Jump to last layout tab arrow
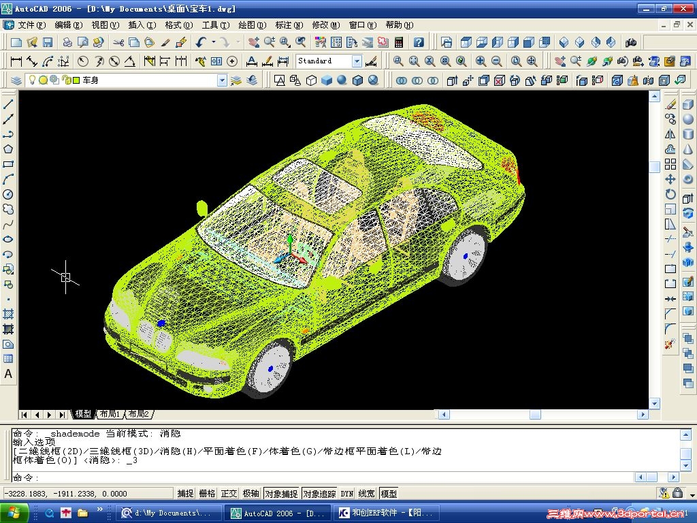697x523 pixels. [x=62, y=415]
